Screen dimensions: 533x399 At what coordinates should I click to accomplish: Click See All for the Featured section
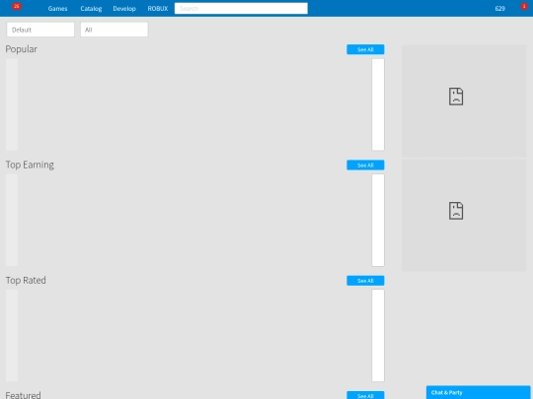(365, 395)
